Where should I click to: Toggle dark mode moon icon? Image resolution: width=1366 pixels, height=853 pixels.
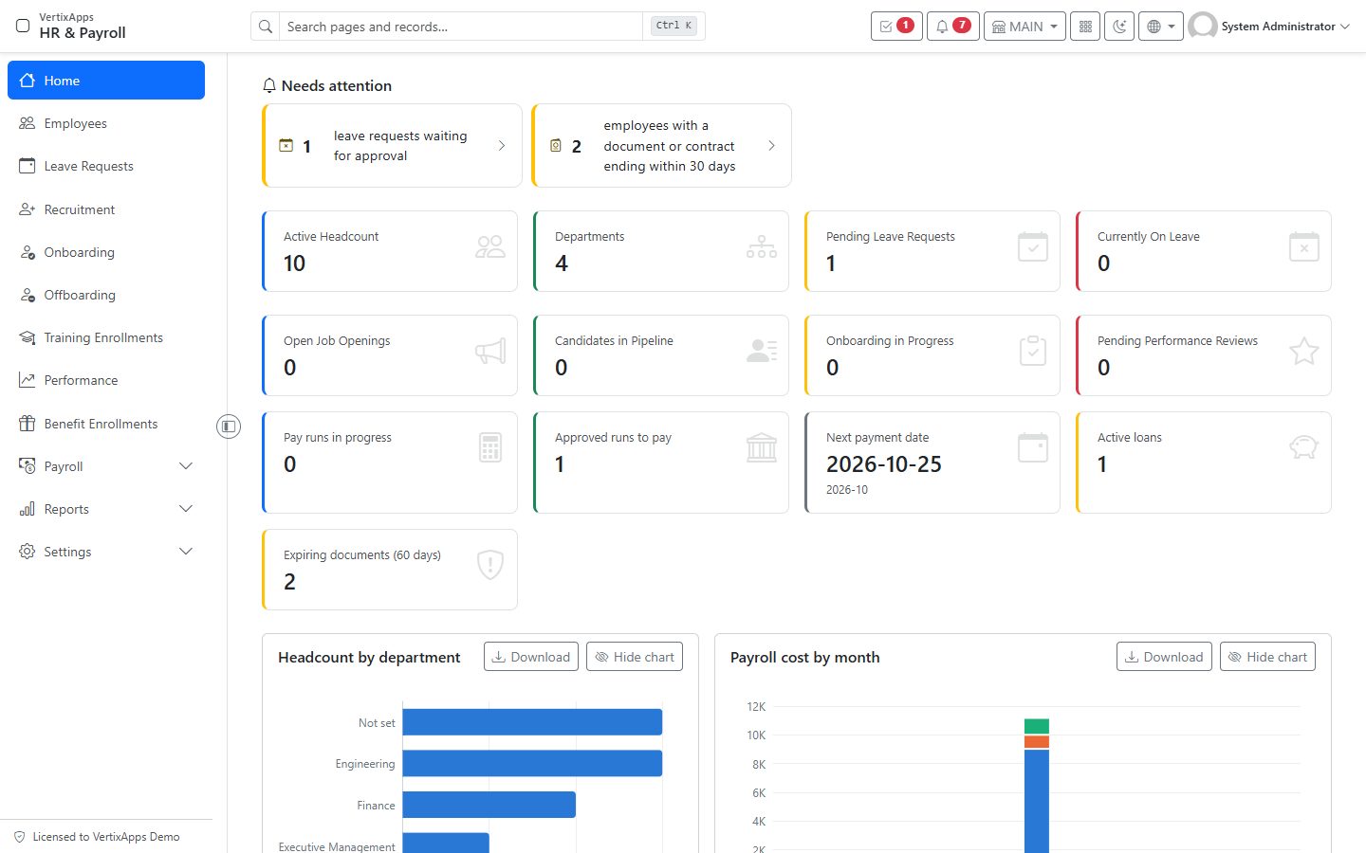[x=1119, y=27]
